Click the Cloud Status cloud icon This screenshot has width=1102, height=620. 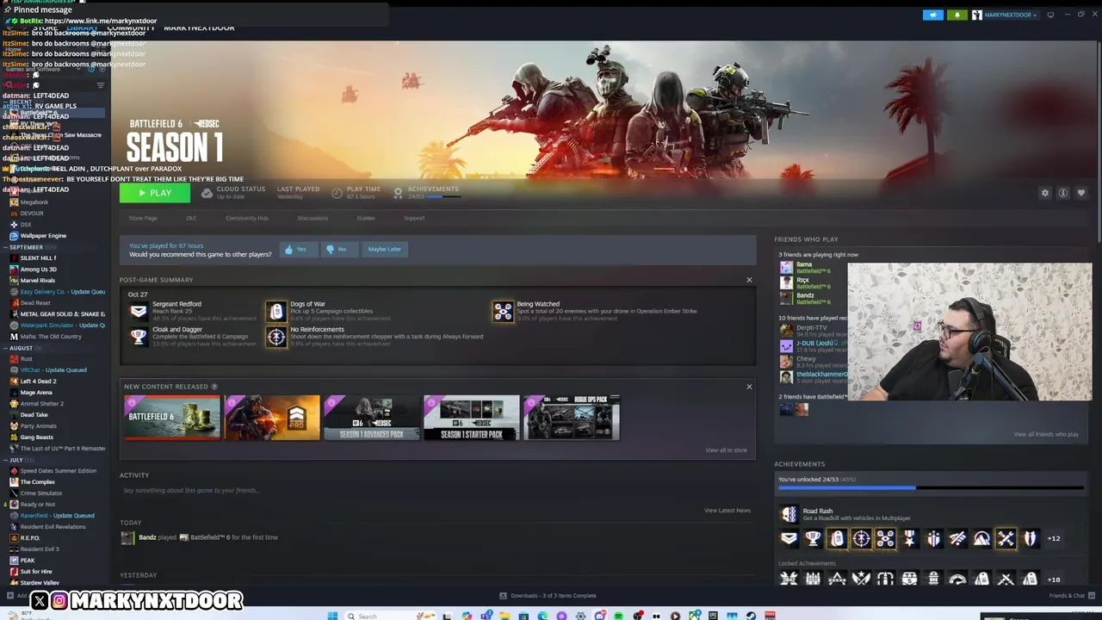(x=207, y=193)
